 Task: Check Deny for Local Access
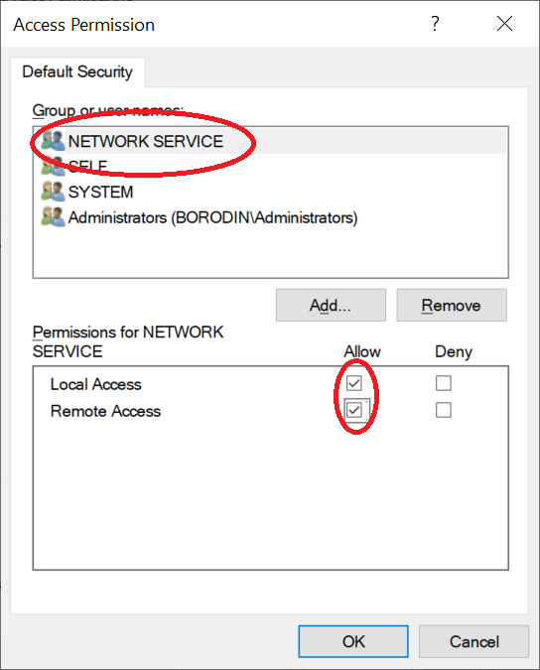pyautogui.click(x=444, y=383)
